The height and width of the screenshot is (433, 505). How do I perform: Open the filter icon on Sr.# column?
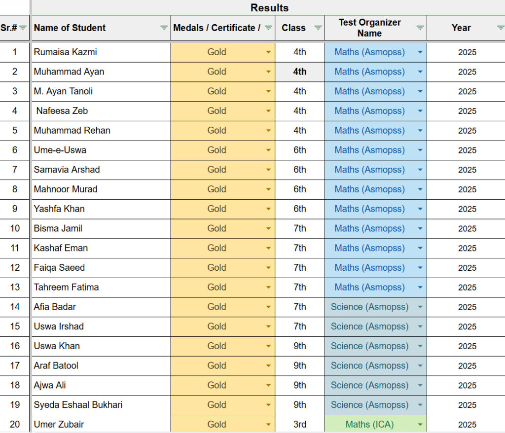coord(23,28)
